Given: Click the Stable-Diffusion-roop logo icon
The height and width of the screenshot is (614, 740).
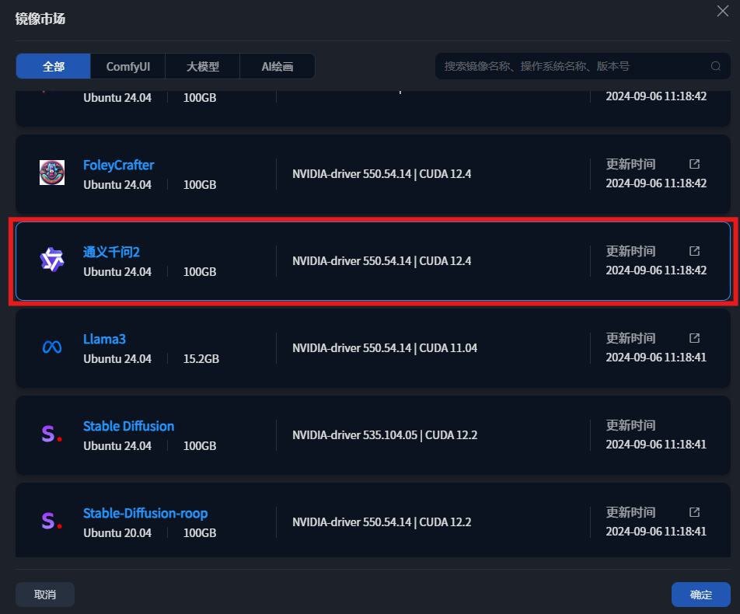Looking at the screenshot, I should [x=52, y=522].
